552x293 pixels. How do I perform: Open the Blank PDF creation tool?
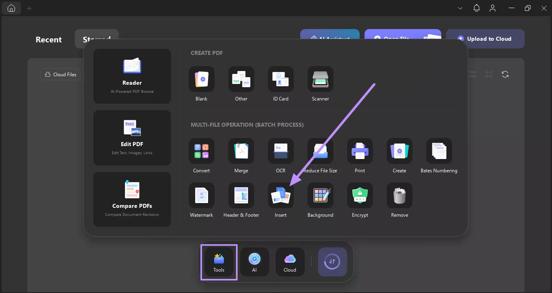201,79
